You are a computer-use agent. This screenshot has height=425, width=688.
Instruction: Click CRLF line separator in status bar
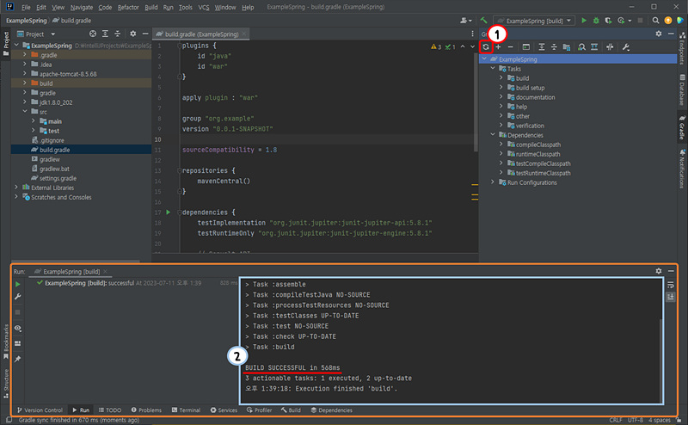click(x=616, y=420)
